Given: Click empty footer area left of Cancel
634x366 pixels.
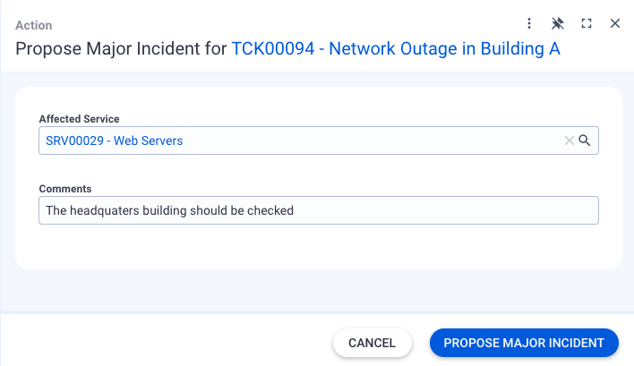Looking at the screenshot, I should click(x=161, y=343).
